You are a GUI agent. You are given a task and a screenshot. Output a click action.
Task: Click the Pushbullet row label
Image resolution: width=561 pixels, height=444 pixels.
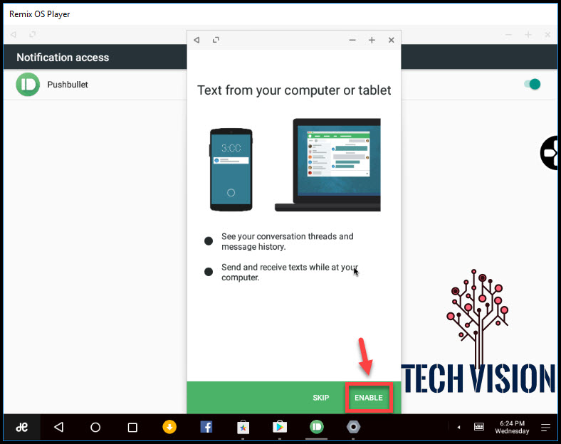[x=68, y=85]
